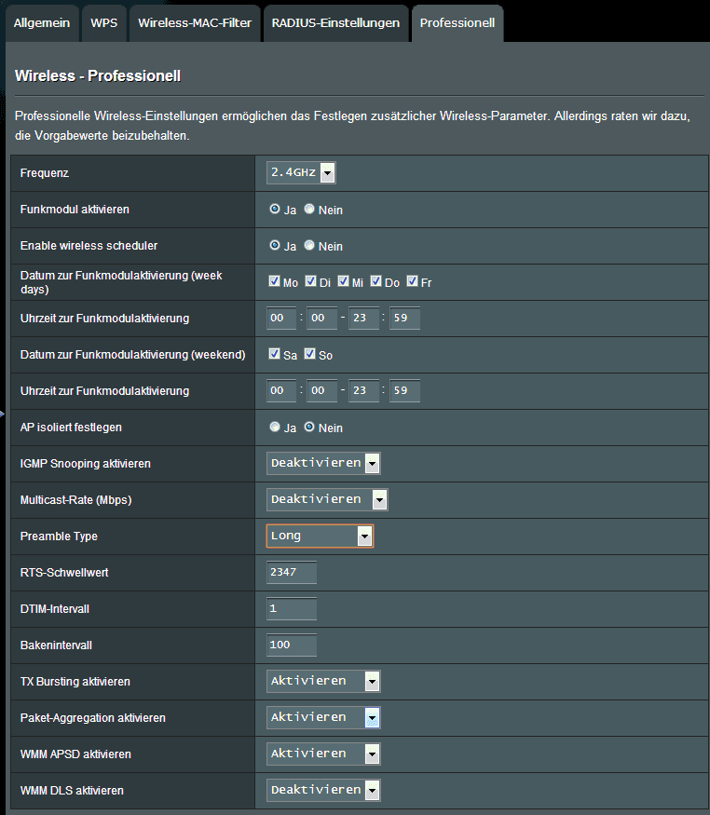Select the Professionell tab
This screenshot has width=710, height=815.
pos(457,23)
